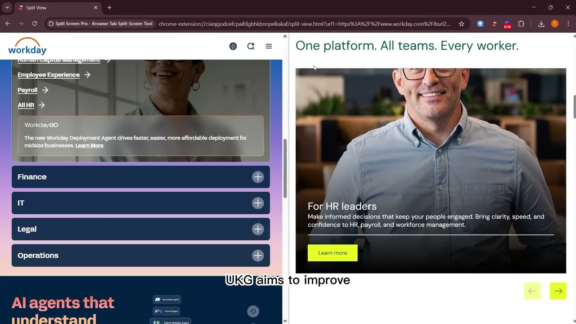The height and width of the screenshot is (324, 576).
Task: Go to previous slide with left arrow
Action: [x=532, y=291]
